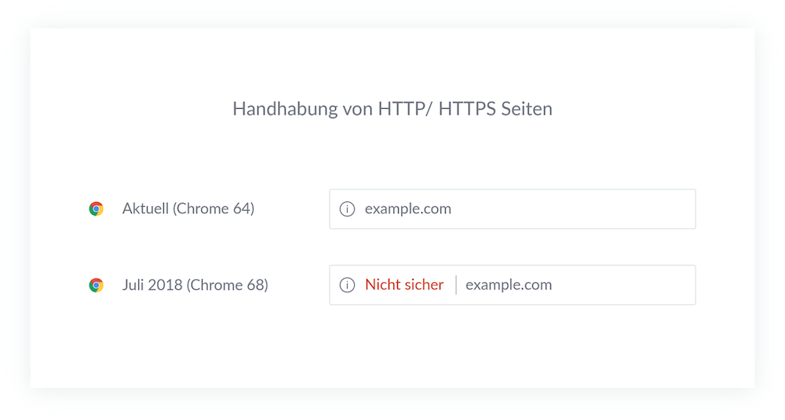The image size is (785, 420).
Task: Click the Chrome logo beside Juli 2018
Action: [x=96, y=285]
